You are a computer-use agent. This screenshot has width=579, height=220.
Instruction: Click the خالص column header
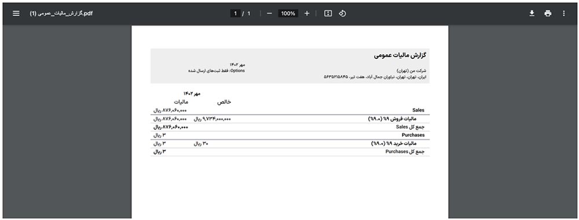click(x=223, y=102)
